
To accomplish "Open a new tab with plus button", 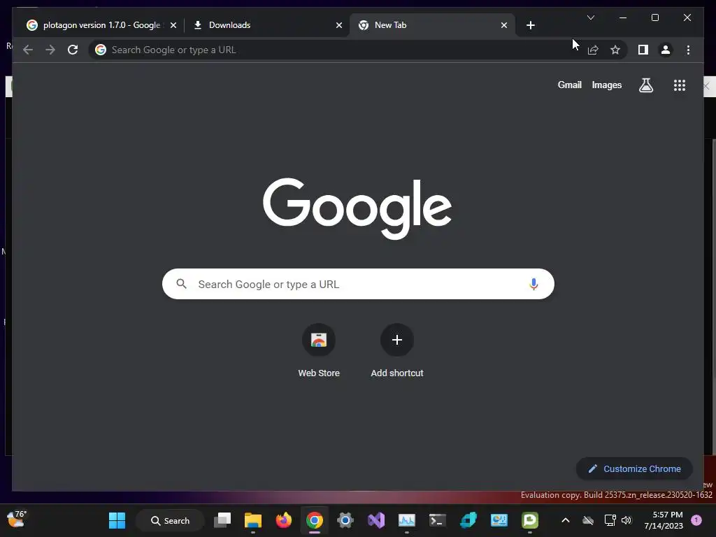I will pyautogui.click(x=530, y=25).
